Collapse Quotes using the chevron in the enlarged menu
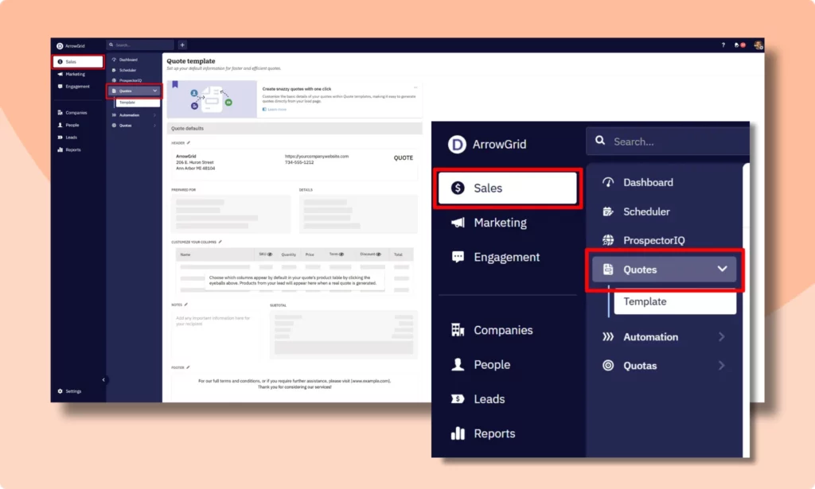The image size is (815, 489). [722, 269]
